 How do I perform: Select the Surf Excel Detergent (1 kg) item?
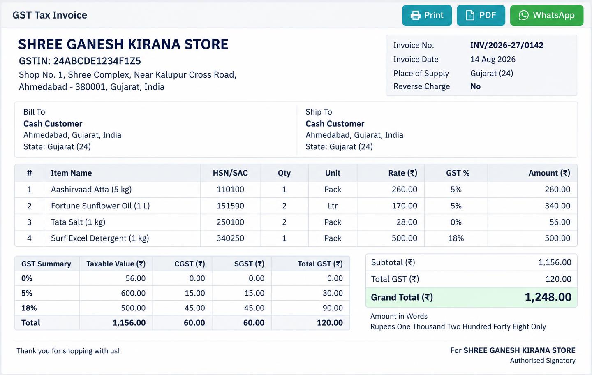[100, 238]
